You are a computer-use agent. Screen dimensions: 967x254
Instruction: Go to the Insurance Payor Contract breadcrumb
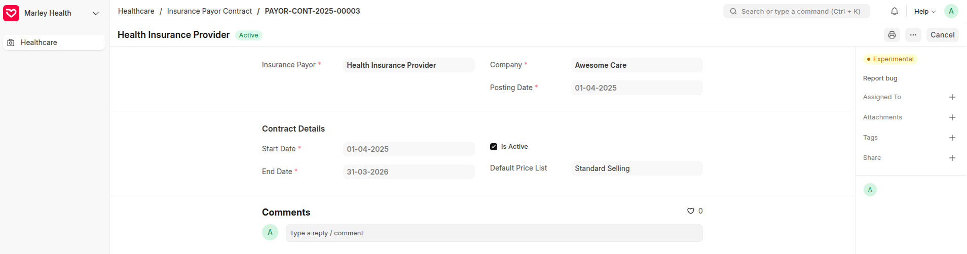click(209, 11)
